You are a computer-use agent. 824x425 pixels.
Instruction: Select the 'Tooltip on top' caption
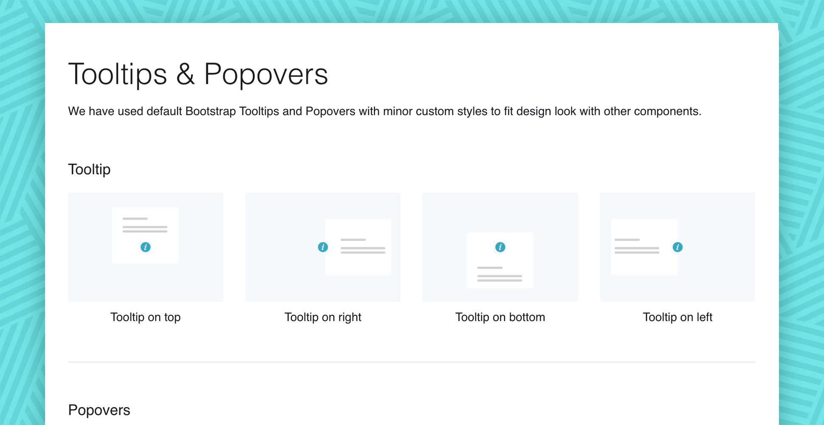pyautogui.click(x=145, y=317)
